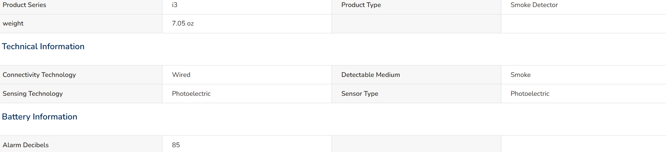Select the Smoke detectable medium value
The height and width of the screenshot is (152, 666).
(521, 75)
